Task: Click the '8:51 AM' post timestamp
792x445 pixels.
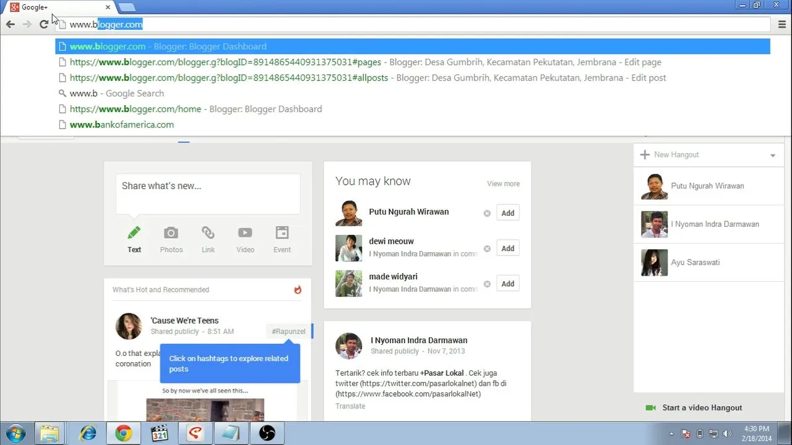Action: pos(221,331)
